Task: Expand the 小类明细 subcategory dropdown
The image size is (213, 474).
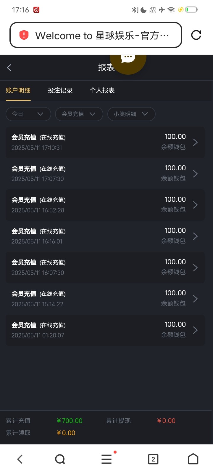Action: [x=131, y=114]
